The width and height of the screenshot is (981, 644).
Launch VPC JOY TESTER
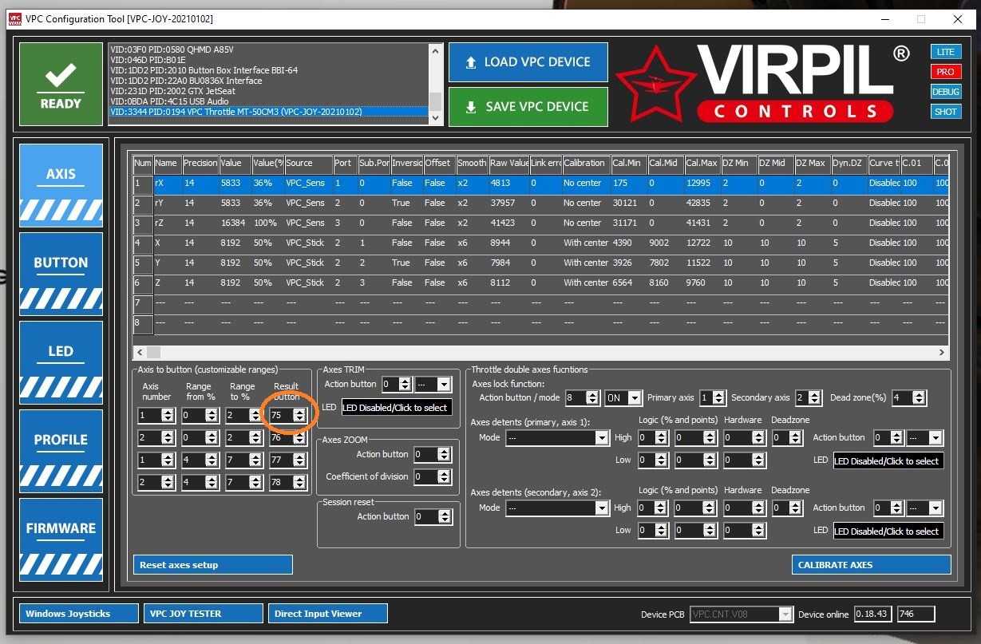[204, 614]
